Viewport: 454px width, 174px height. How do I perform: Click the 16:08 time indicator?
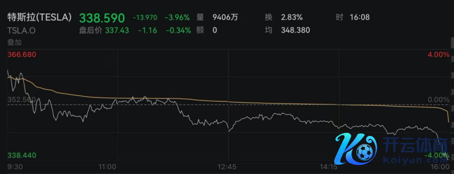[359, 18]
